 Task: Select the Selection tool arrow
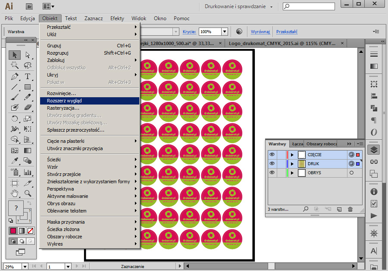coord(15,55)
